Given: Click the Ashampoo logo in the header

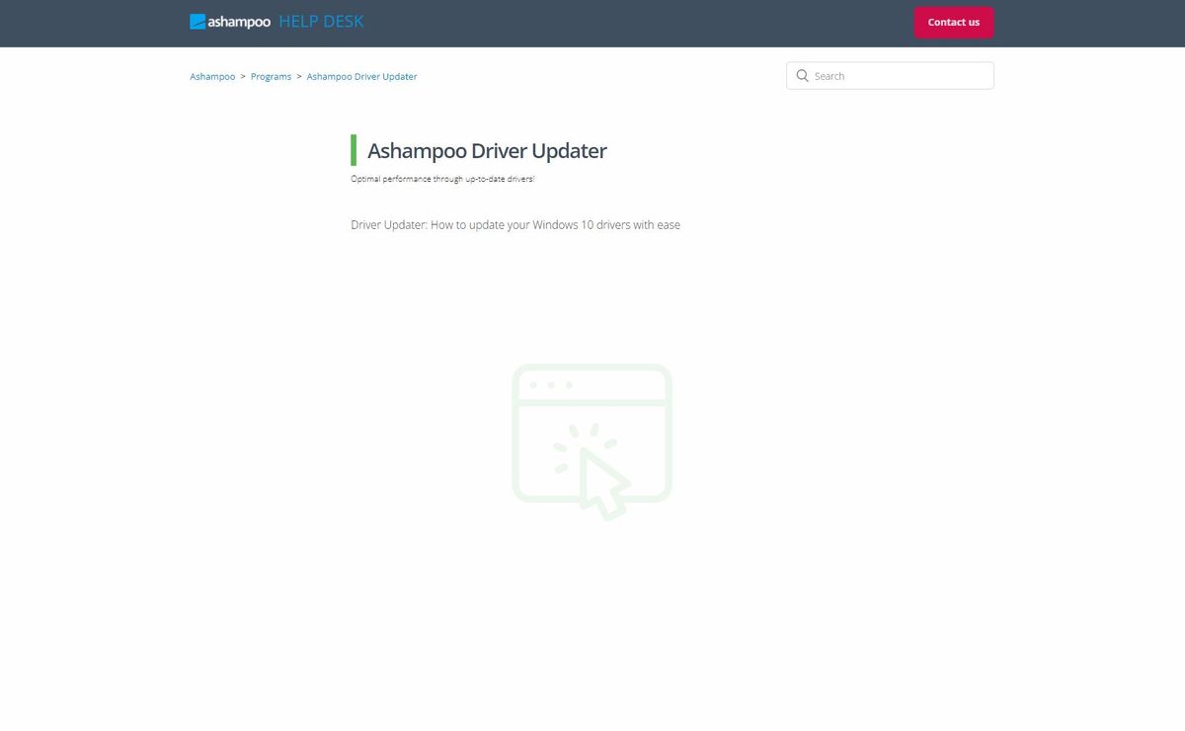Looking at the screenshot, I should tap(230, 21).
